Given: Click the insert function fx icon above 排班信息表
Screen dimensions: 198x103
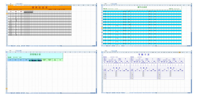Looking at the screenshot, I should [21, 4].
